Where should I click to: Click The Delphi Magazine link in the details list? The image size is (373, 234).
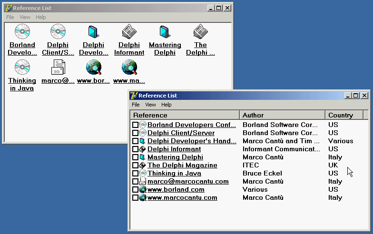point(182,166)
